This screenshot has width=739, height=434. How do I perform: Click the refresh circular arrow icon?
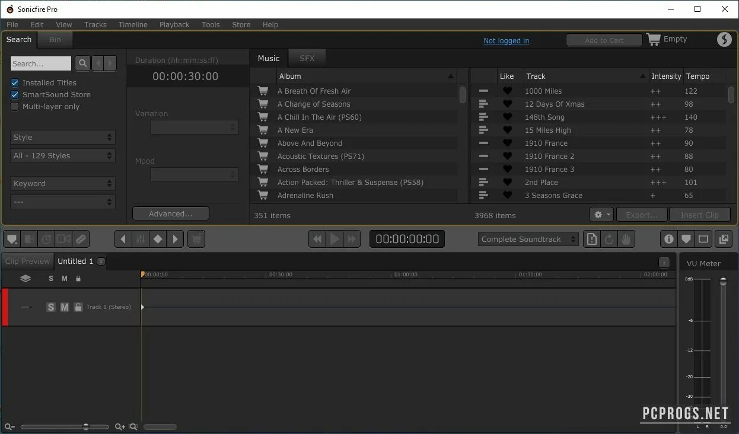(609, 239)
